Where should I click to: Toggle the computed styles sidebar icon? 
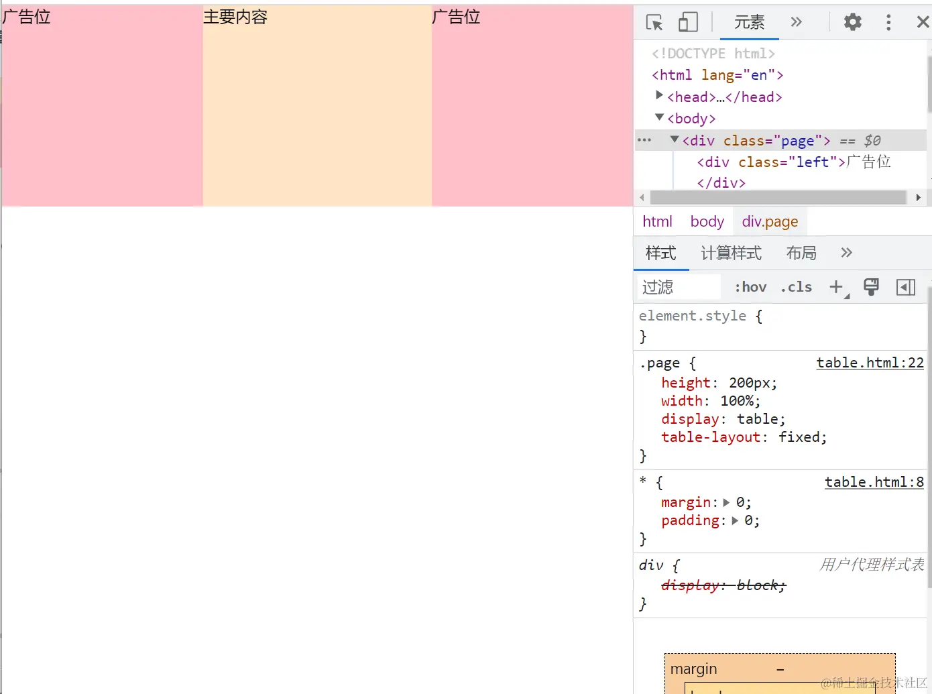click(x=906, y=288)
